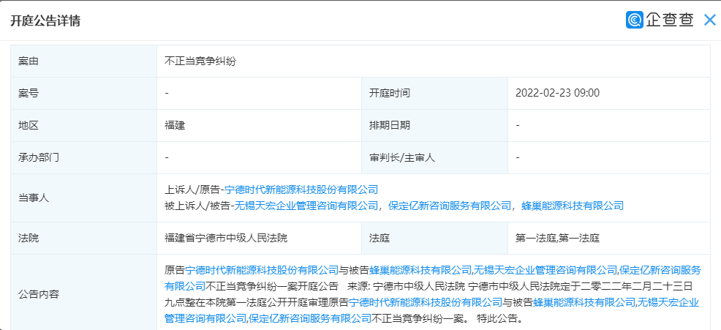Image resolution: width=721 pixels, height=330 pixels.
Task: Click 宁德时代 link on first line of 公告内容
Action: click(262, 270)
